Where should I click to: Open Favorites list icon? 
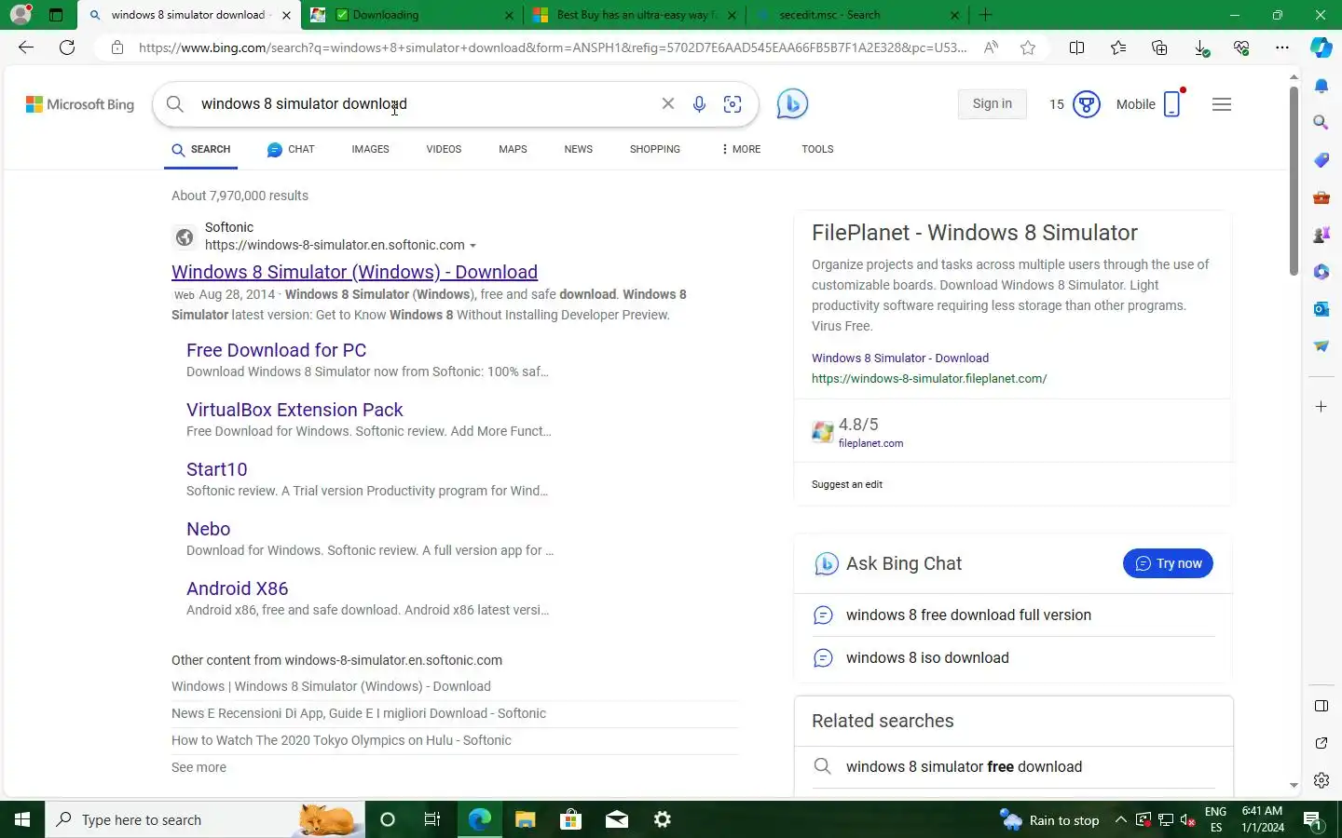tap(1118, 47)
